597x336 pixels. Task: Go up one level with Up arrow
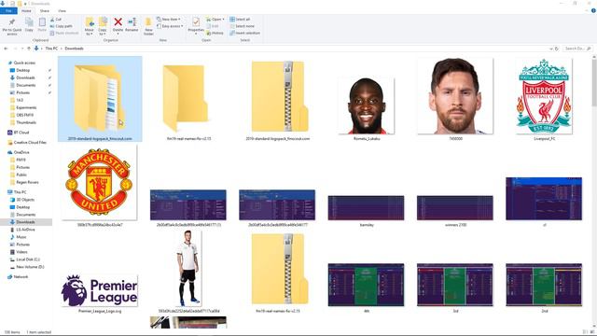(x=29, y=49)
